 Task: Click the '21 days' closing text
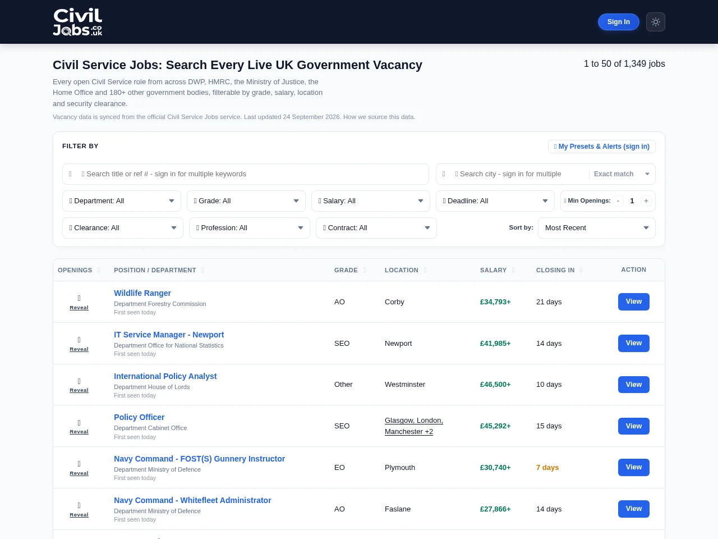[x=549, y=302]
